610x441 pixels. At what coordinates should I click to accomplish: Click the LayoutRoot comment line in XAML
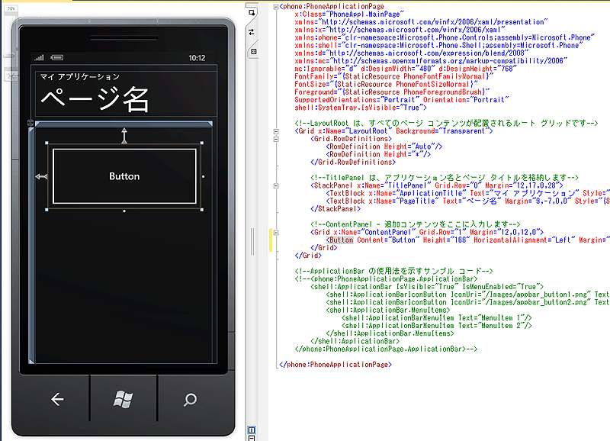[x=446, y=124]
